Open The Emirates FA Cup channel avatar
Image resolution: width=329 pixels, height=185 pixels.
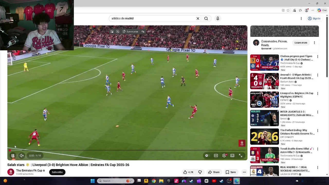coord(11,172)
